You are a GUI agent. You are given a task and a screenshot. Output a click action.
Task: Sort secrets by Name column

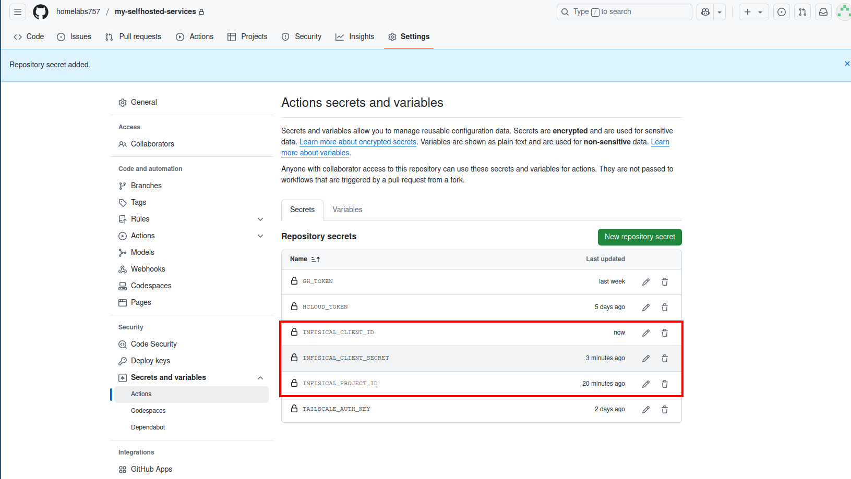(305, 259)
